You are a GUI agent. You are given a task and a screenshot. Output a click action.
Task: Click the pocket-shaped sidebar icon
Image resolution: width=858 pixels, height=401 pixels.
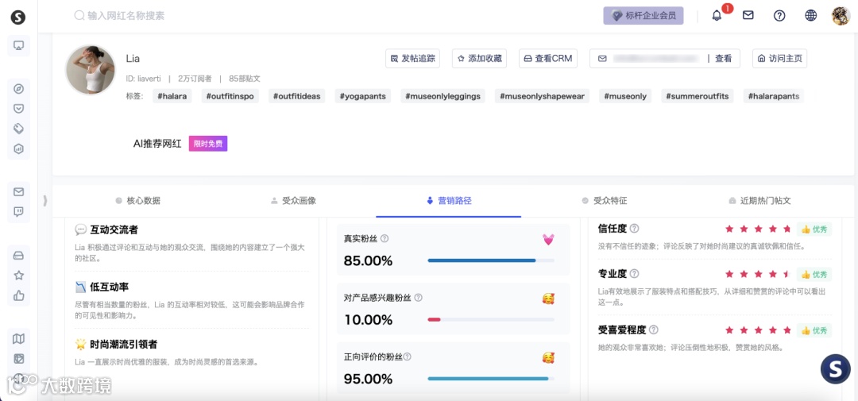[x=18, y=109]
